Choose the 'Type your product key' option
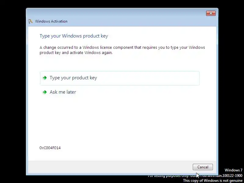This screenshot has height=183, width=244. 120,78
